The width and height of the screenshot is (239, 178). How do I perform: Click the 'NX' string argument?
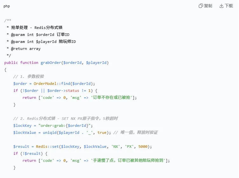point(116,147)
